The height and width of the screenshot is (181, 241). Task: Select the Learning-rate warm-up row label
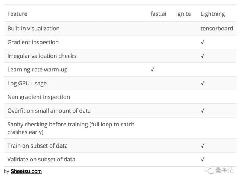pos(38,70)
